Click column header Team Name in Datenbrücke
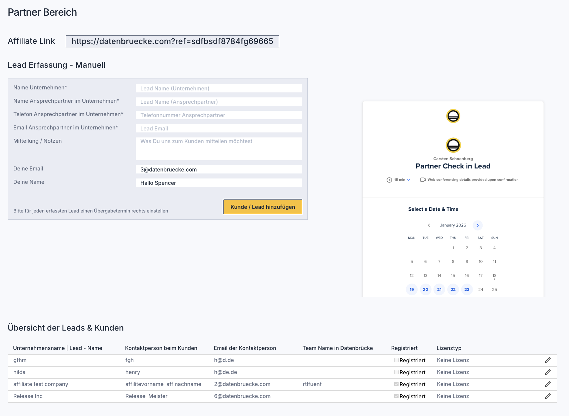 pos(338,348)
